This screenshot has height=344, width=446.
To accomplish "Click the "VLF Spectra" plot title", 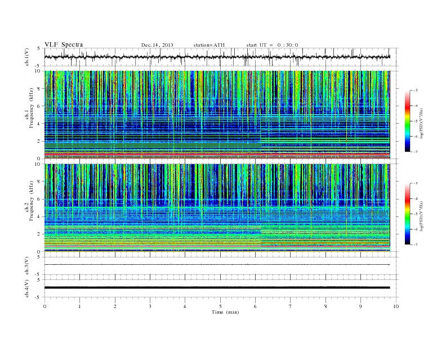I will [64, 44].
